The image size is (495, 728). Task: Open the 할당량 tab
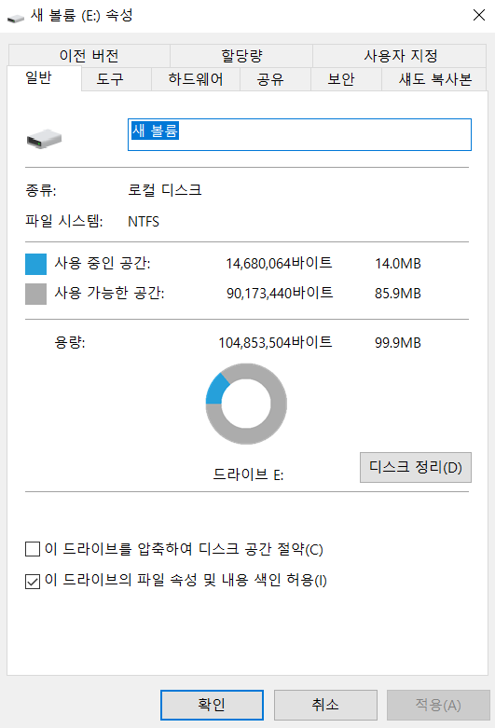tap(241, 56)
